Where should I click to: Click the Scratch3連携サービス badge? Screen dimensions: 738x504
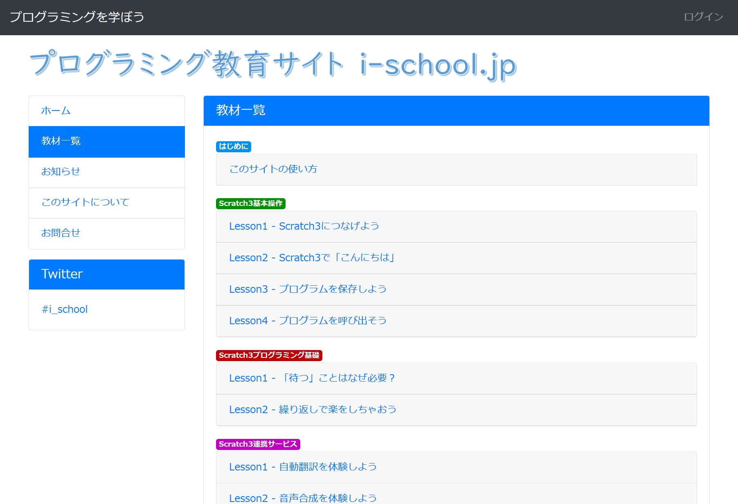pyautogui.click(x=258, y=444)
